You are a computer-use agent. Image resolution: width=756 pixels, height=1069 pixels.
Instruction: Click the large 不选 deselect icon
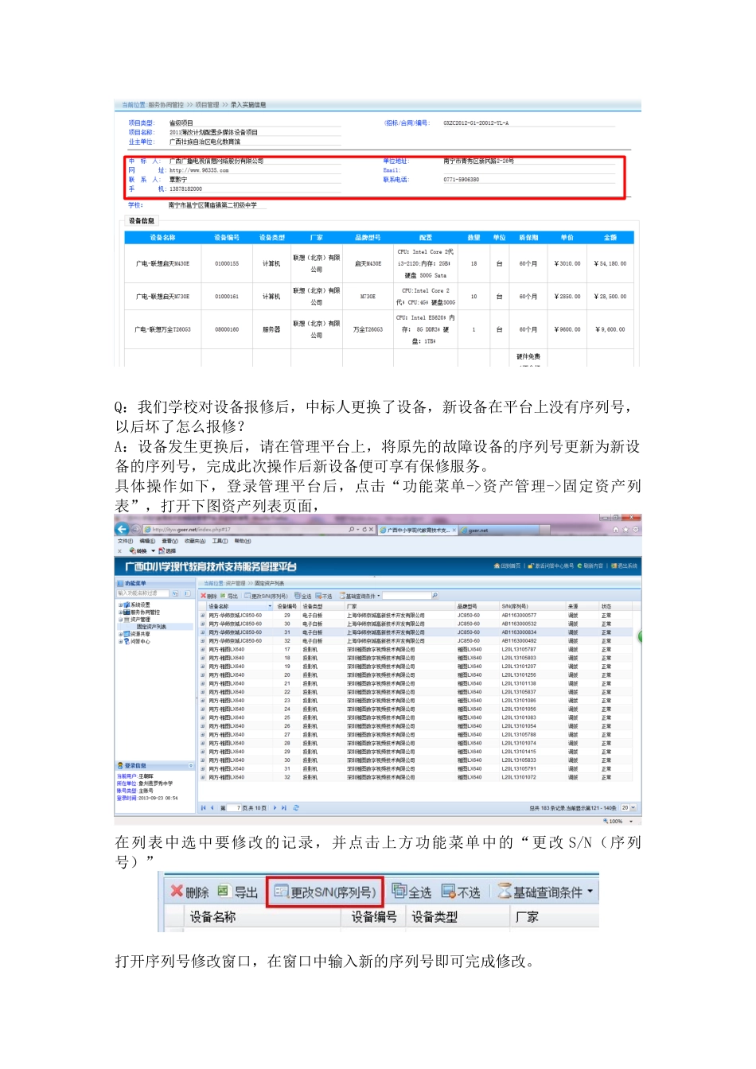pos(449,892)
